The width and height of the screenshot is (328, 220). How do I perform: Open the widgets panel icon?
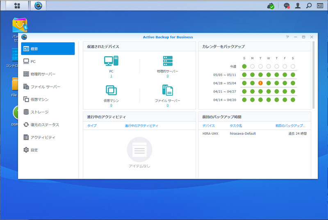[x=320, y=6]
